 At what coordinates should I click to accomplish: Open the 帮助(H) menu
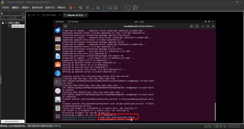click(61, 8)
